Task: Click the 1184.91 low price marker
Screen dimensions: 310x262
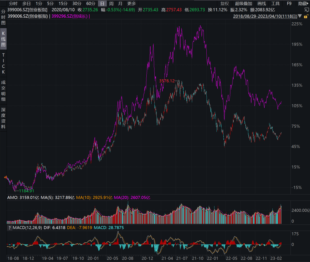Action: [x=26, y=191]
